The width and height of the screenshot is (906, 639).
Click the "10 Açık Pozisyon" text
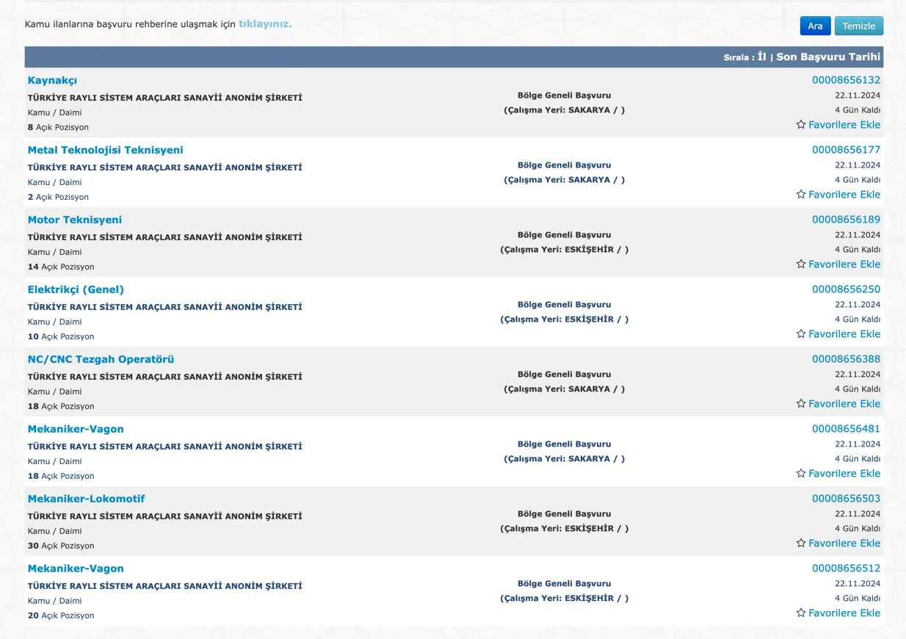(61, 336)
